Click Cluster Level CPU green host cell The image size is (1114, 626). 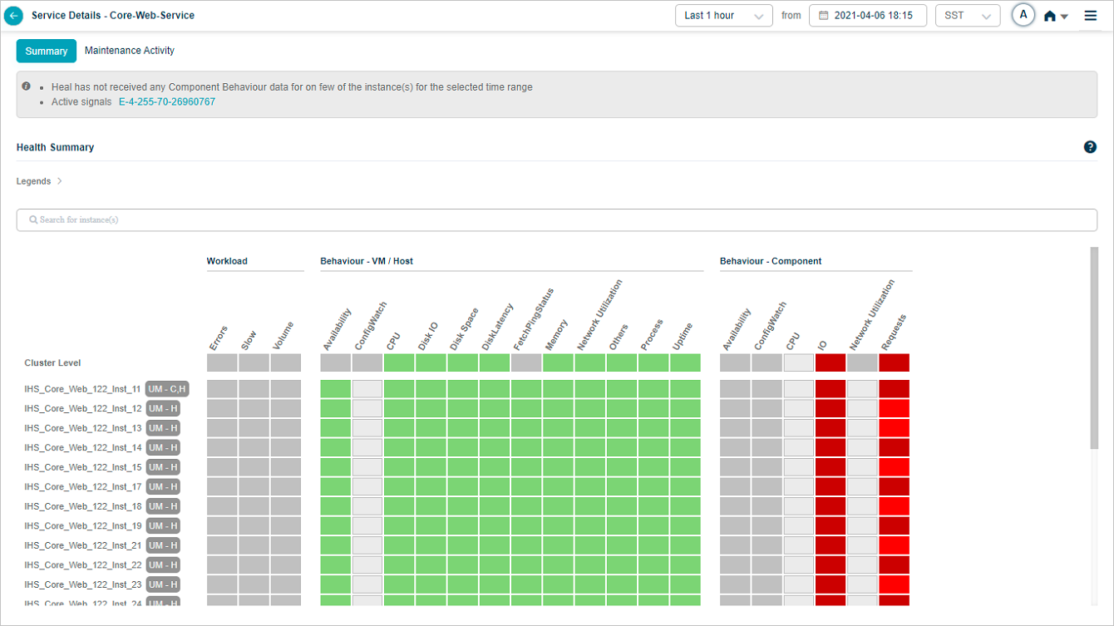399,363
